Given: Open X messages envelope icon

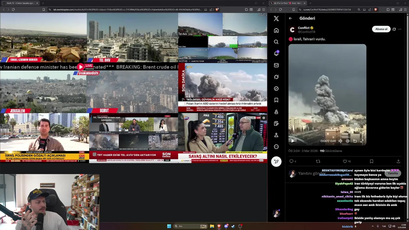Looking at the screenshot, I should coord(276,65).
